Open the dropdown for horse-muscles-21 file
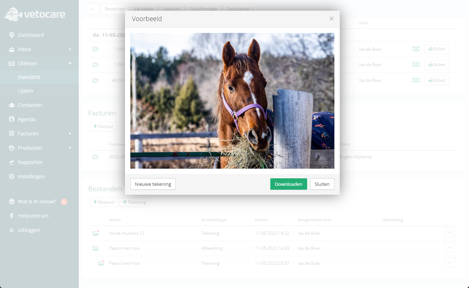469x288 pixels. click(x=450, y=233)
